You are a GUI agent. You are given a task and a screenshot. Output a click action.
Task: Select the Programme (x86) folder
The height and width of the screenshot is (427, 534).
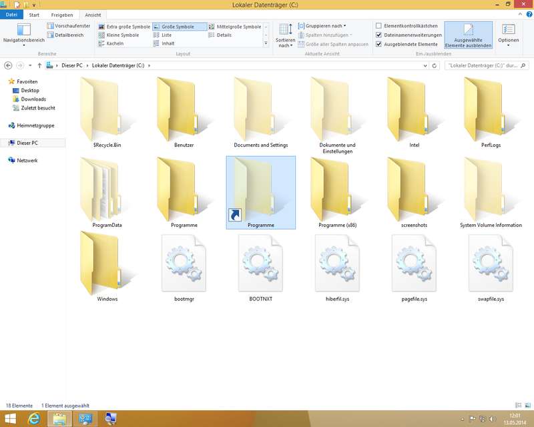[x=338, y=192]
